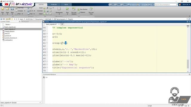Image resolution: width=191 pixels, height=107 pixels.
Task: Toggle breakpoint on line 58
Action: (x=47, y=34)
